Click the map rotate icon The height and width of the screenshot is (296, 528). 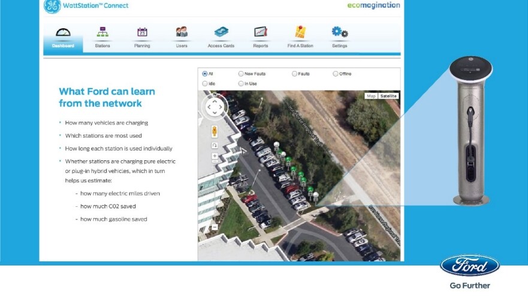[215, 145]
